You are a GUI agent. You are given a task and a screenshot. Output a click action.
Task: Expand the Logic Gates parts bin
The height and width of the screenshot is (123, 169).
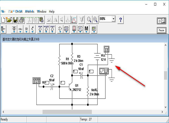60,29
